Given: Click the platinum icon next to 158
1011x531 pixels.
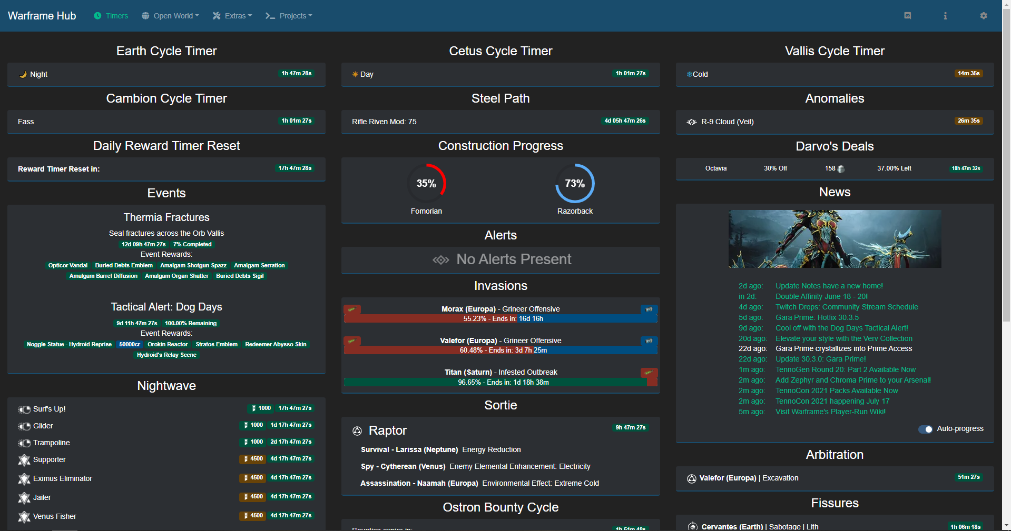Looking at the screenshot, I should (841, 169).
